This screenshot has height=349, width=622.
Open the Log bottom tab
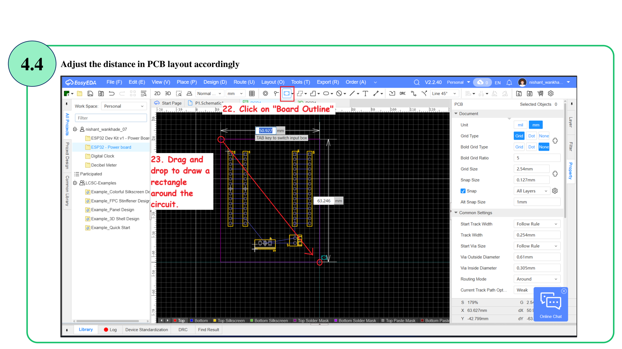(x=110, y=329)
